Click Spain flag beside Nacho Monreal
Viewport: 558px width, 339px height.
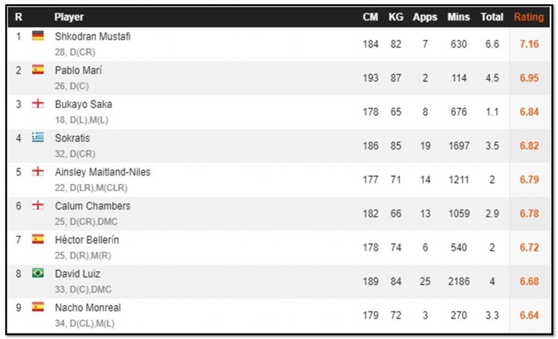(x=38, y=307)
